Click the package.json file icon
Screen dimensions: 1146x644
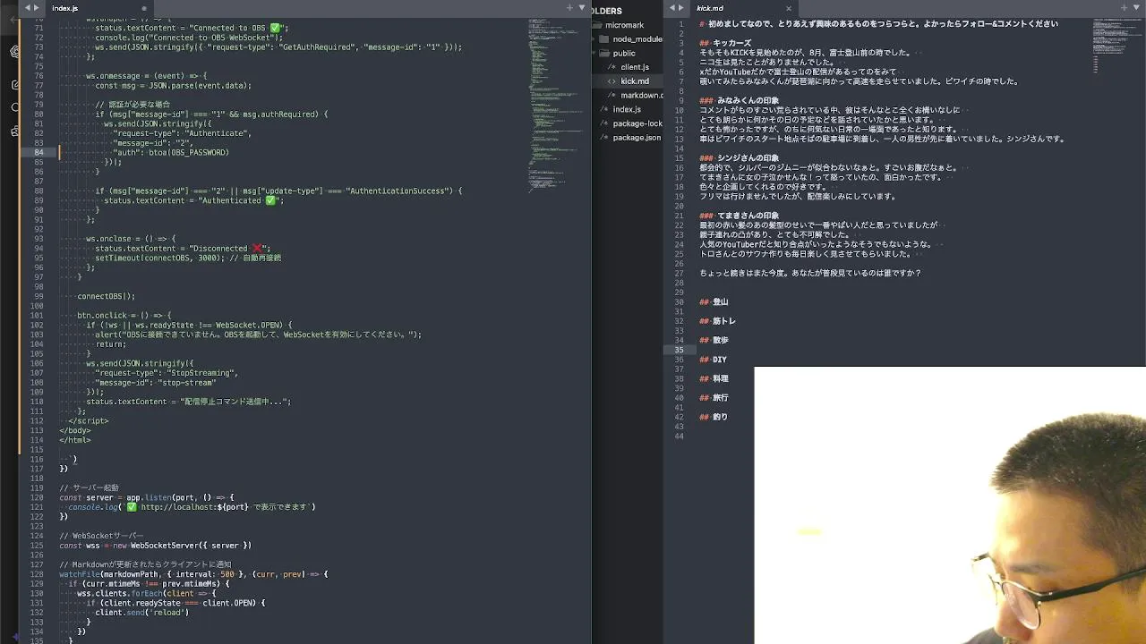(x=604, y=138)
